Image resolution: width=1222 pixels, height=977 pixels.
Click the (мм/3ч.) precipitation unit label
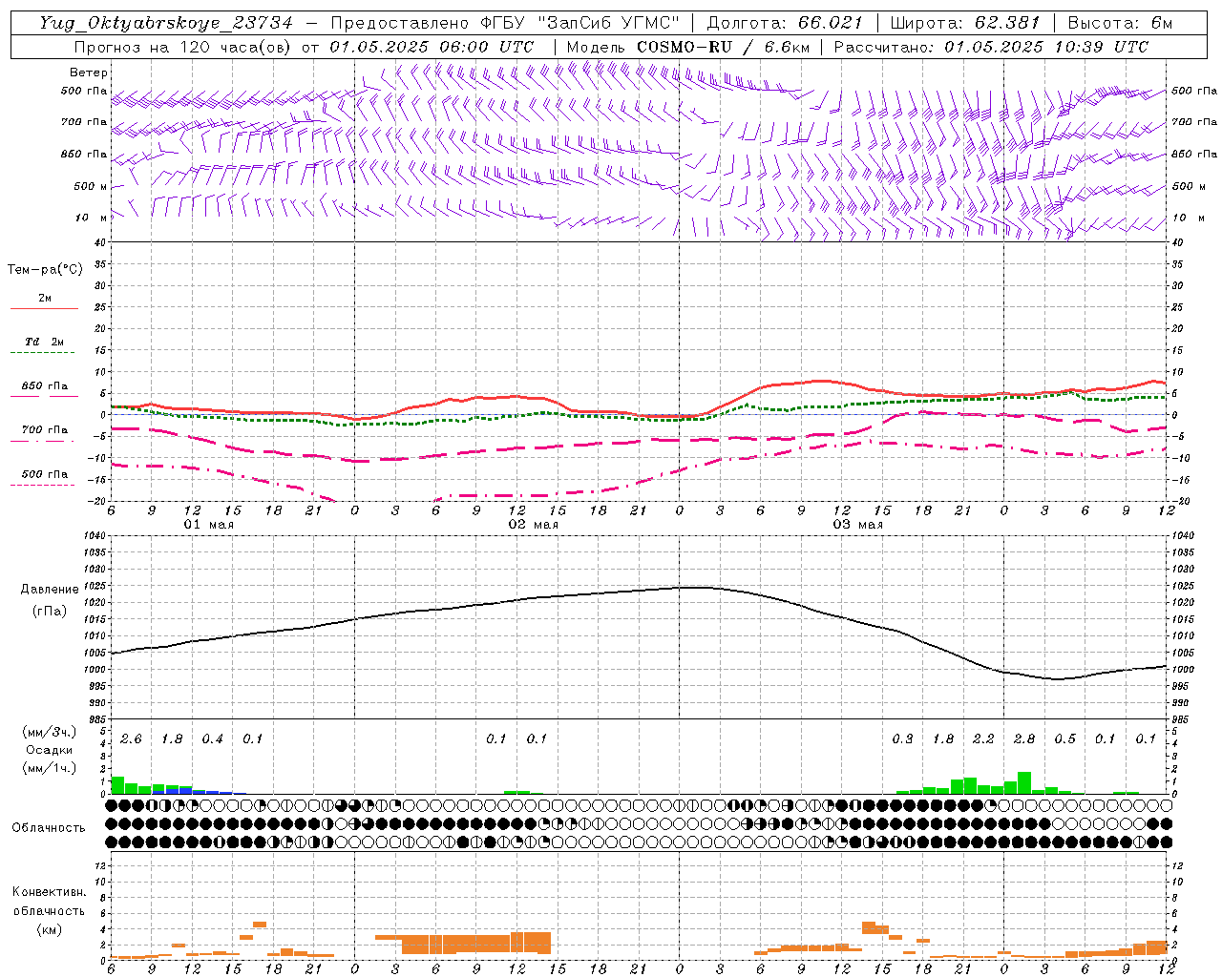click(51, 733)
